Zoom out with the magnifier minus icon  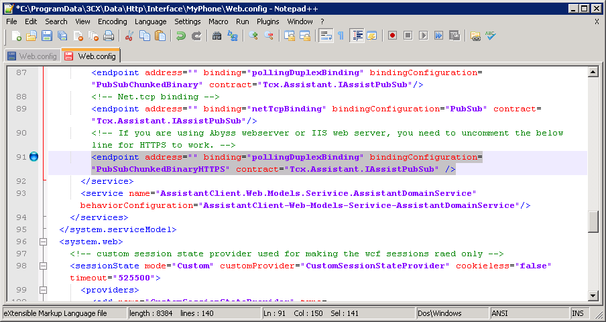(269, 36)
